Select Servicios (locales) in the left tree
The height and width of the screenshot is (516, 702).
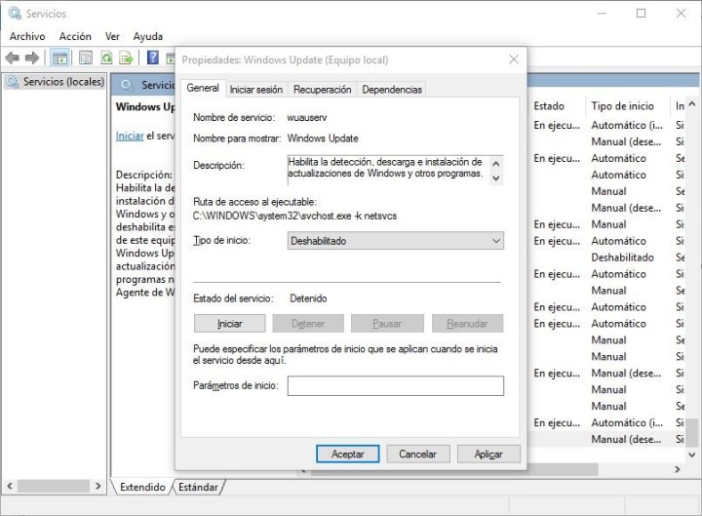point(62,83)
